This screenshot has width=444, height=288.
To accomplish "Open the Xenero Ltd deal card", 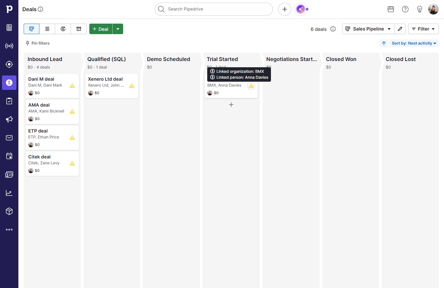I will (112, 86).
